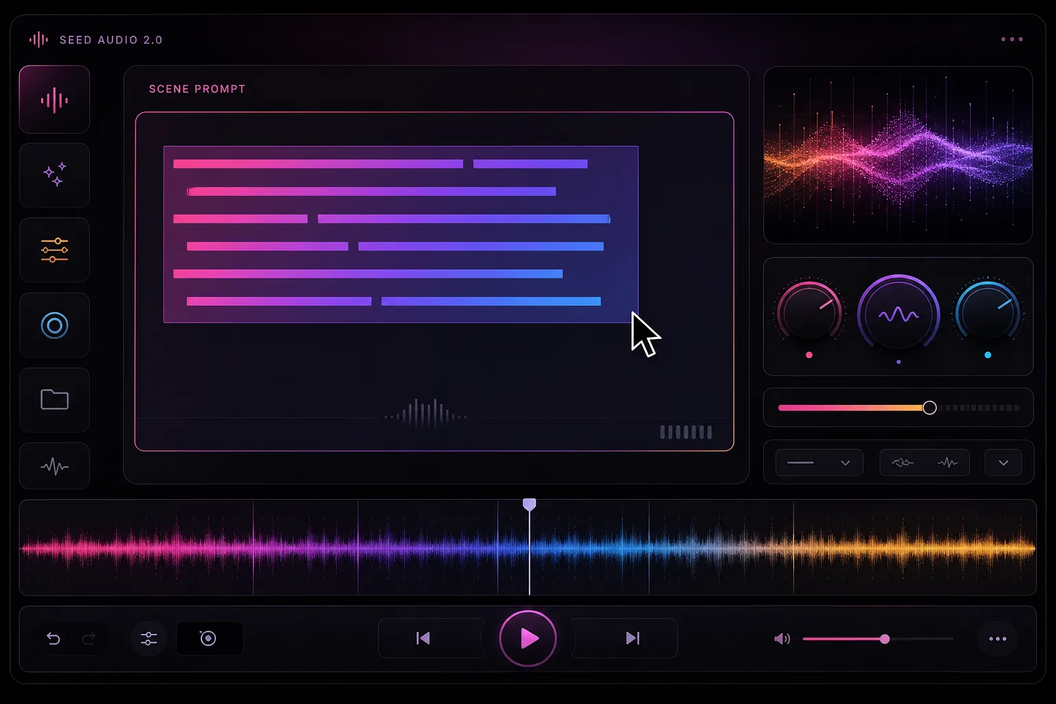Select the pulse line sidebar icon

click(x=54, y=467)
